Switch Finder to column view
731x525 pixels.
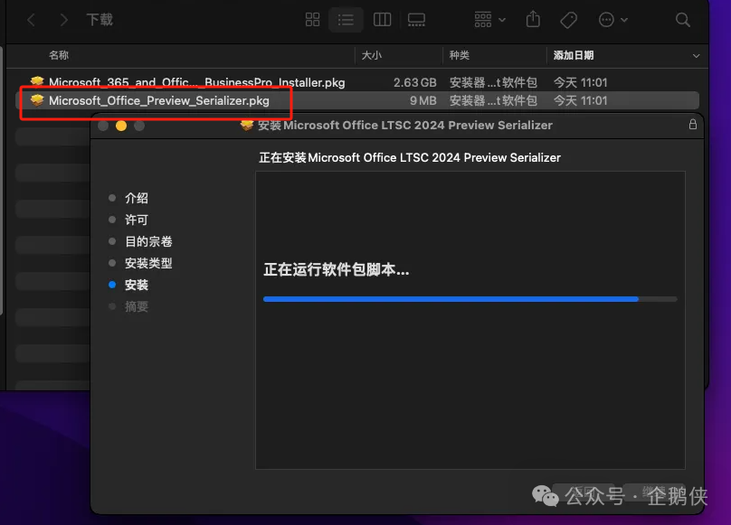[x=383, y=20]
